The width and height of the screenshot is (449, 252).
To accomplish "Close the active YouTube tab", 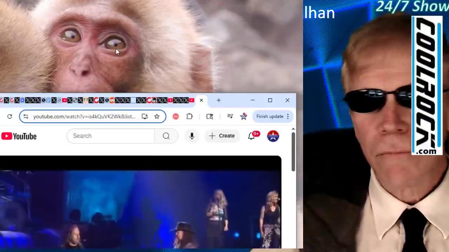I will 201,100.
